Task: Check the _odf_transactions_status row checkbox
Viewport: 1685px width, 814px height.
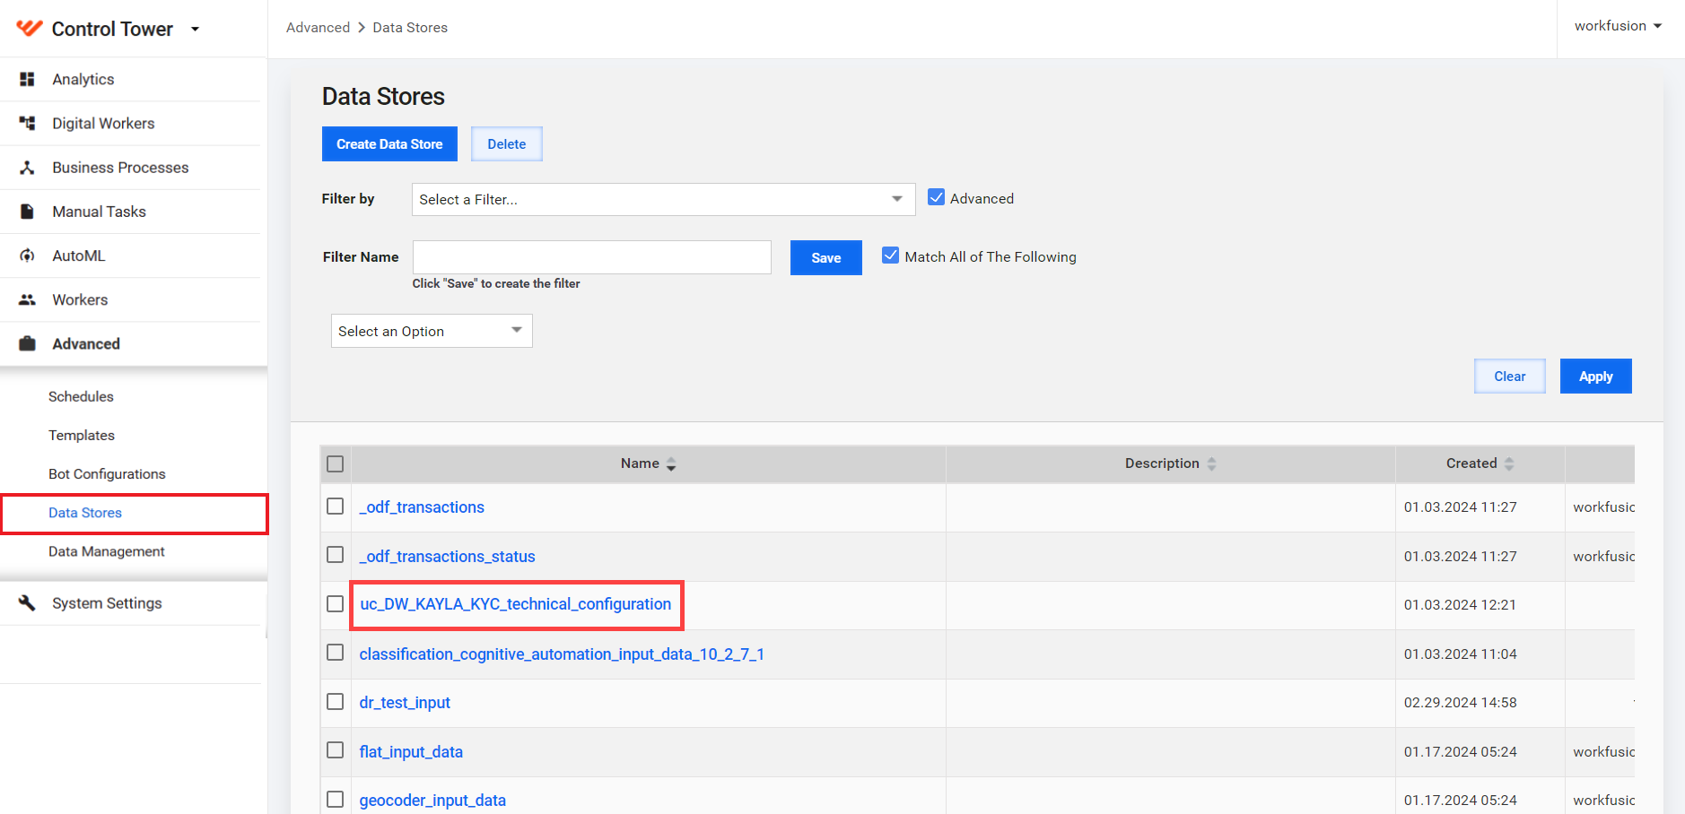Action: 336,555
